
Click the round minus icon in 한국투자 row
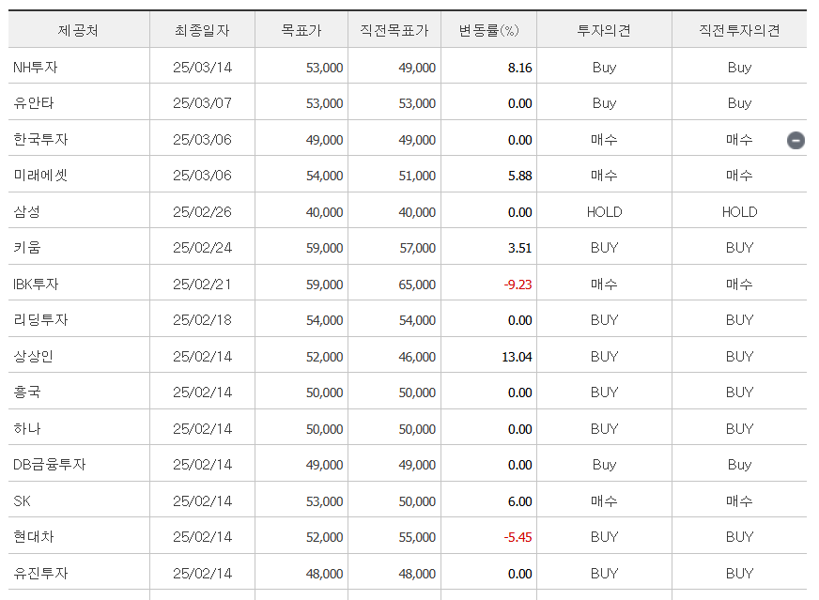[x=796, y=140]
